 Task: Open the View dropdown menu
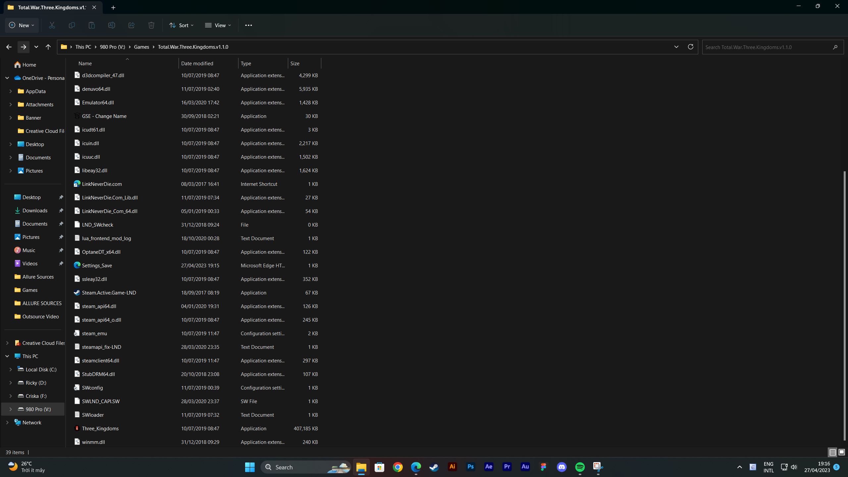(218, 25)
